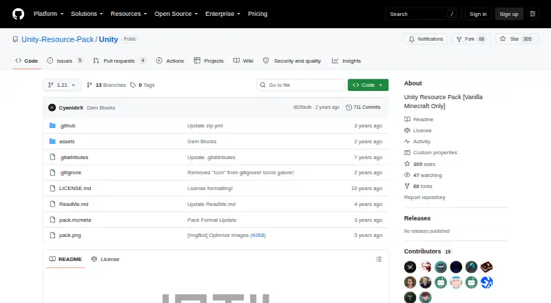Image resolution: width=551 pixels, height=303 pixels.
Task: Open the License link in About
Action: (418, 130)
